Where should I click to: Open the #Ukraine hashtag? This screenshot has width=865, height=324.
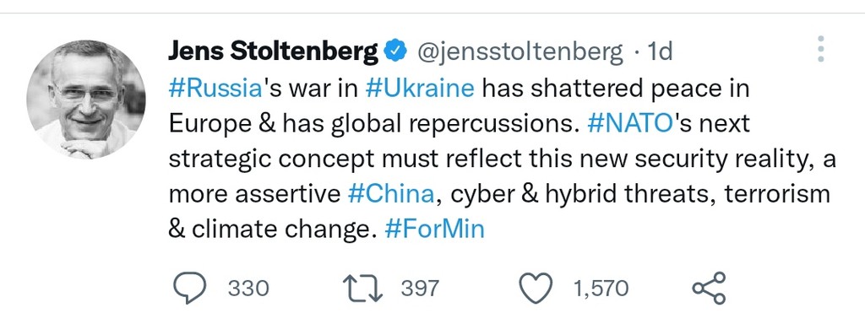coord(420,89)
